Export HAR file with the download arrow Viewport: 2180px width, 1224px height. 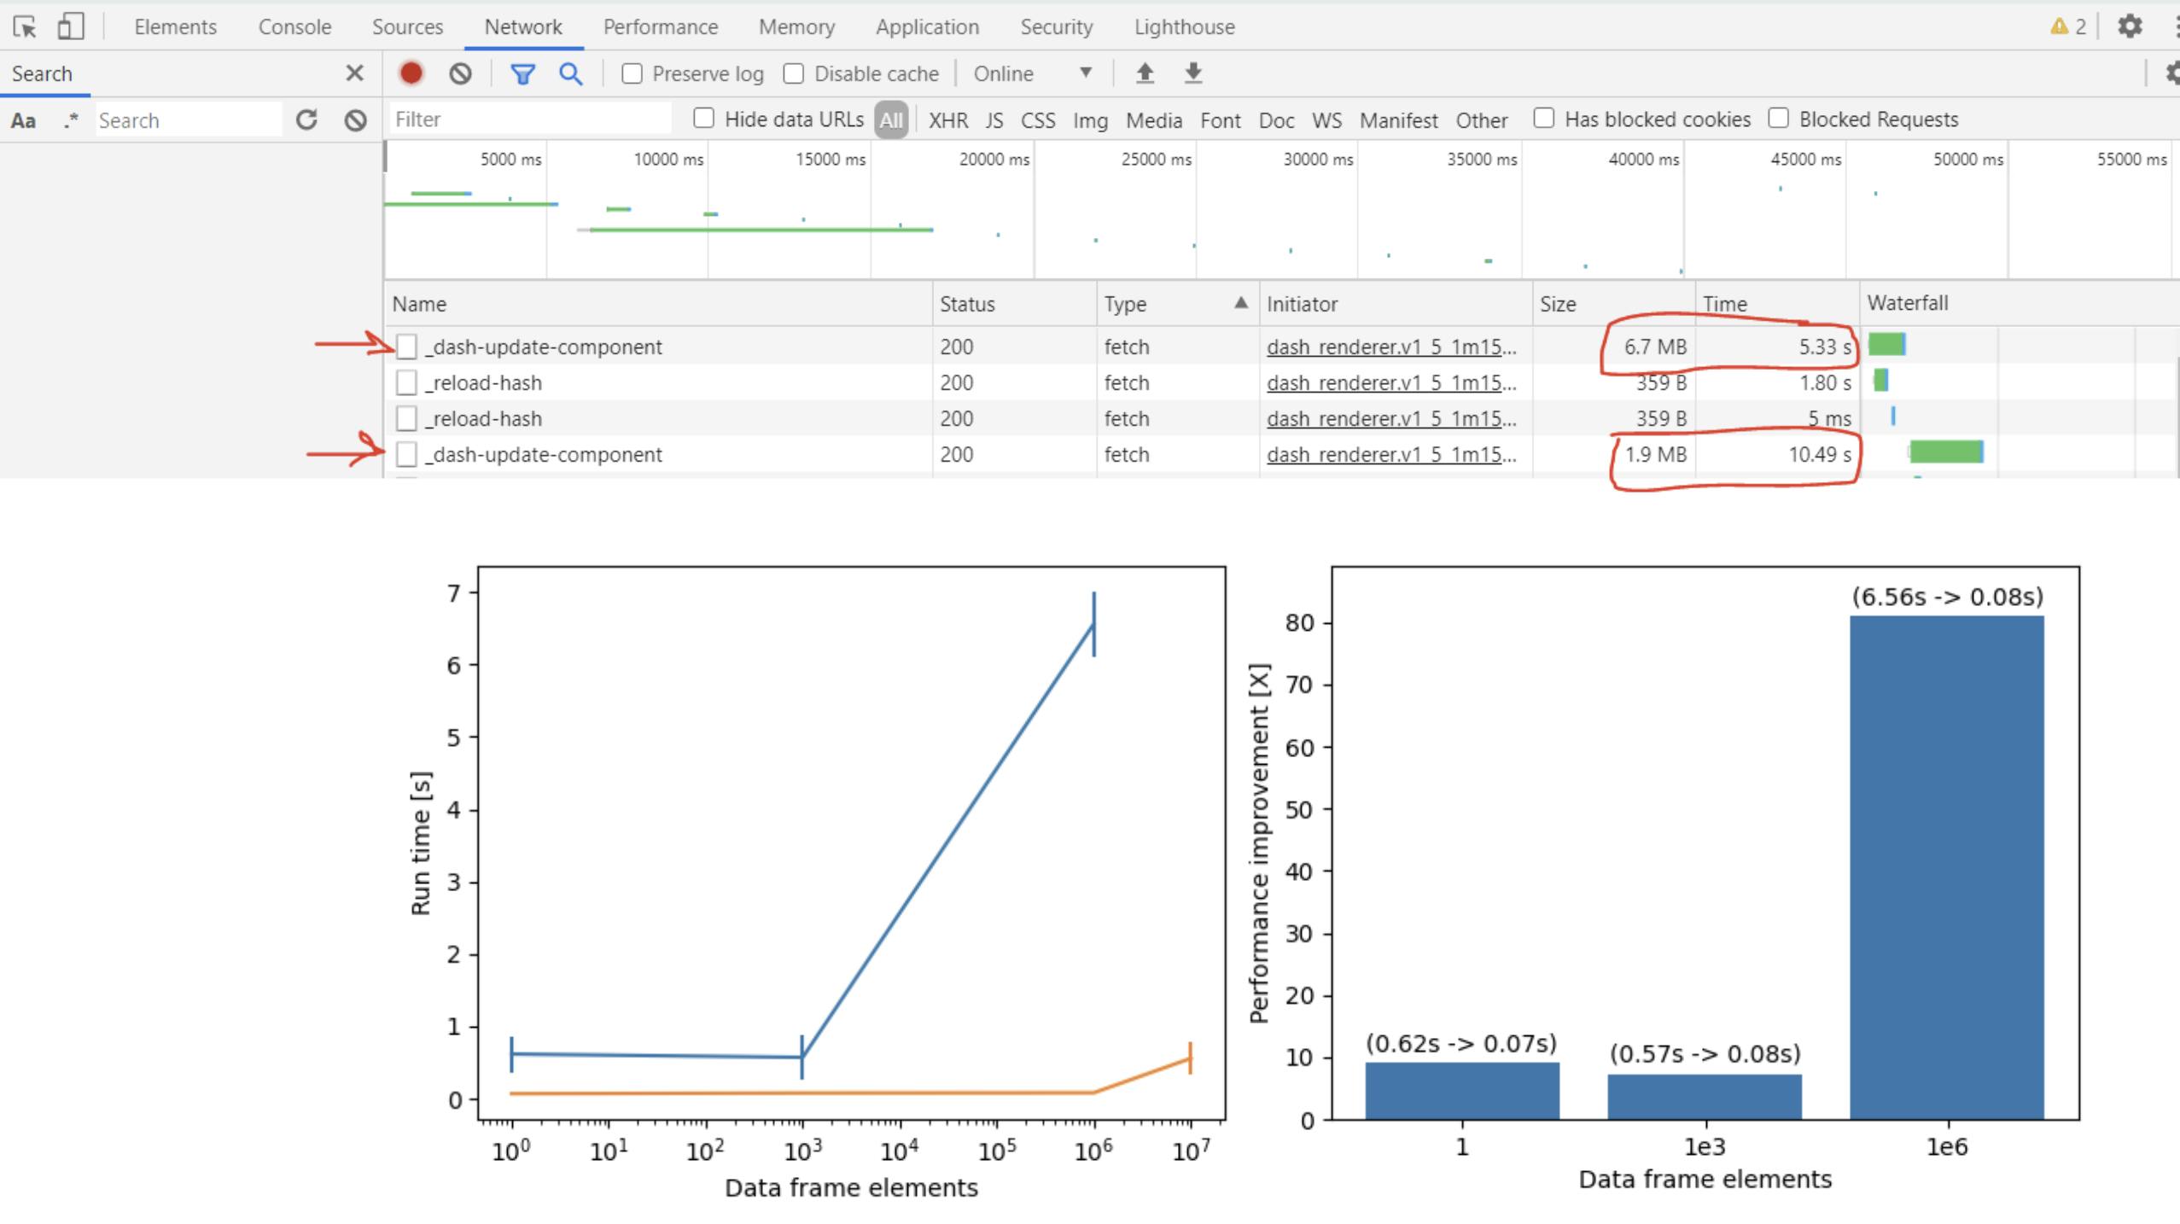1193,73
